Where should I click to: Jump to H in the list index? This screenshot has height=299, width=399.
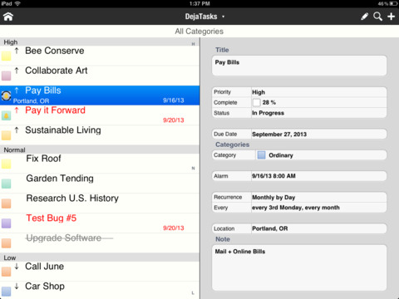(x=193, y=44)
